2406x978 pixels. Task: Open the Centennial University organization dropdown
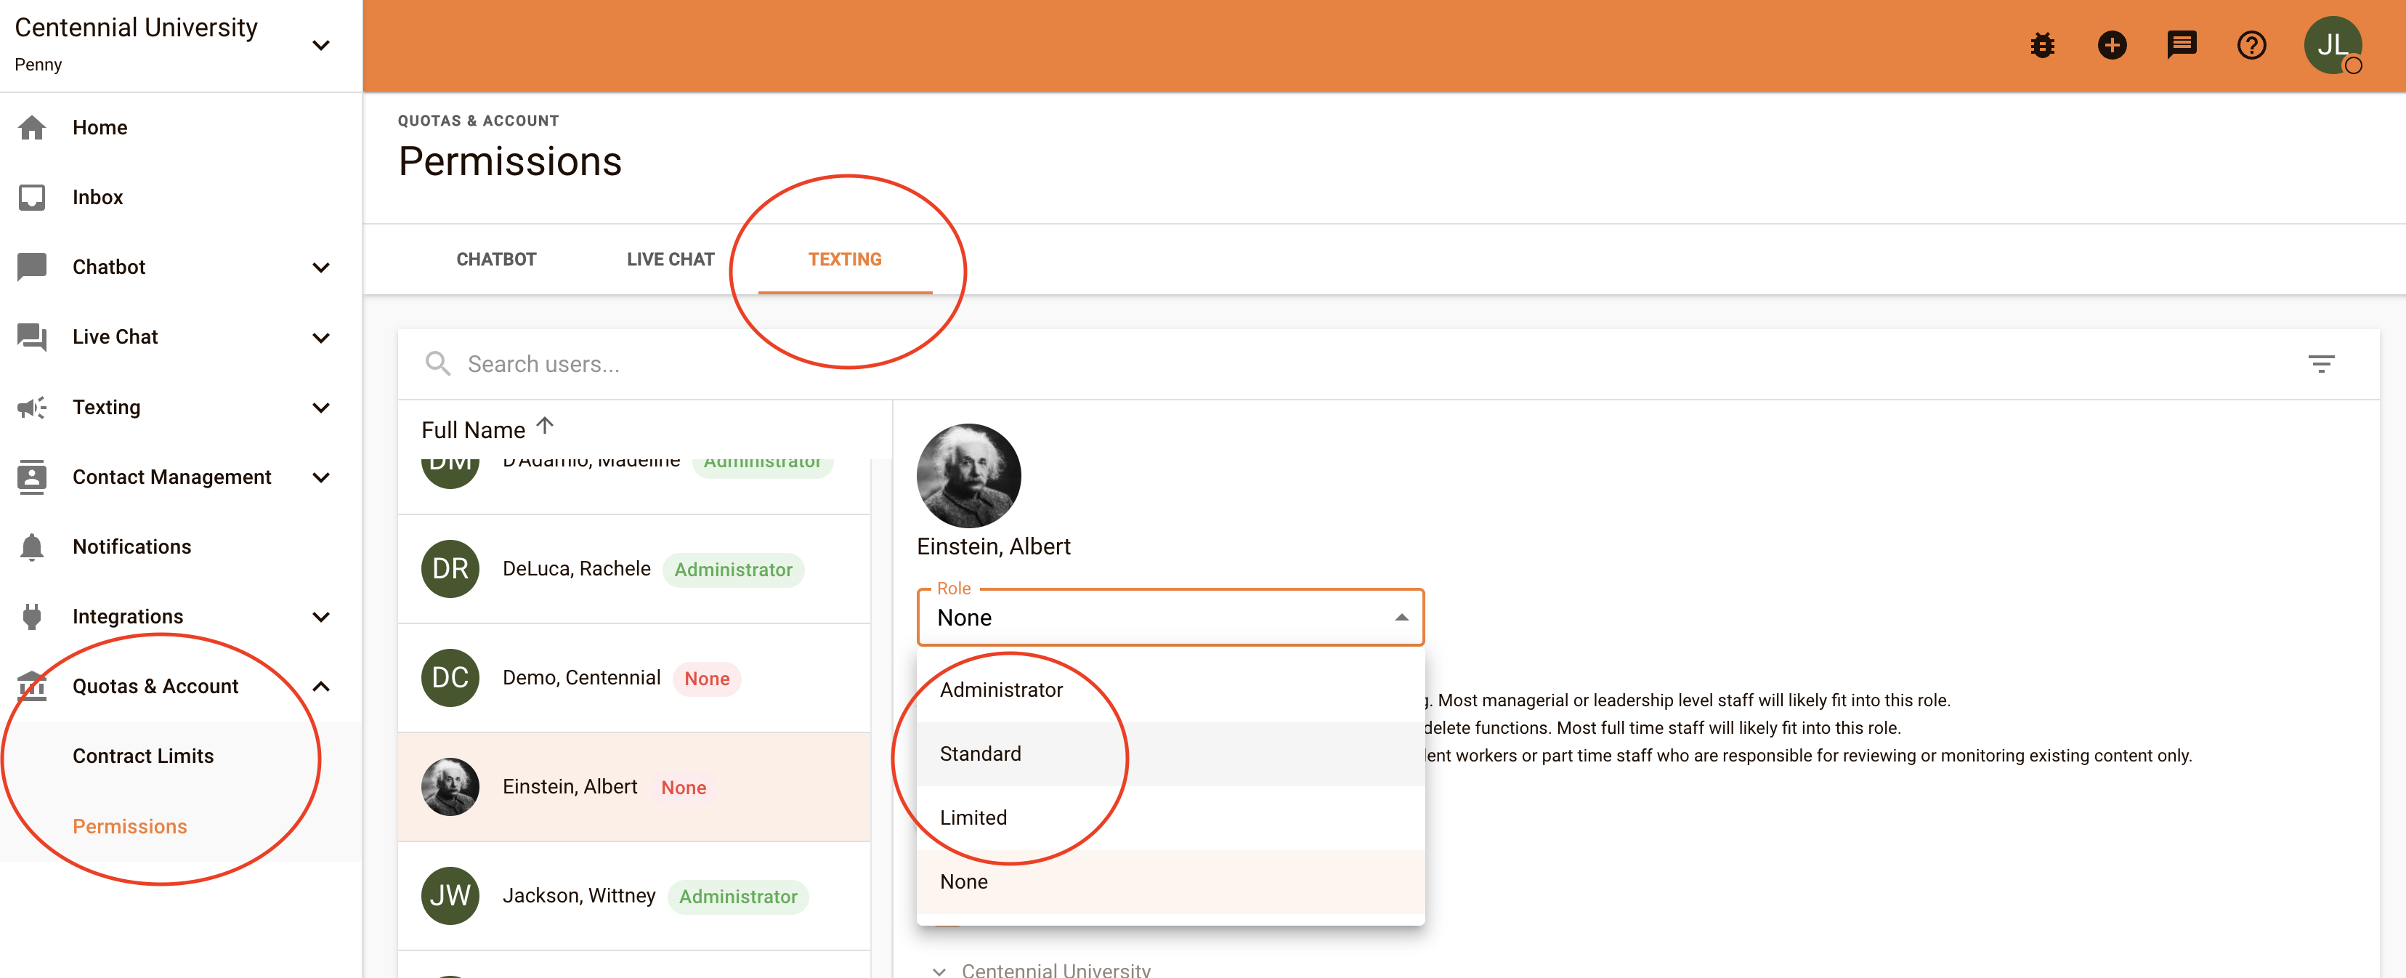coord(320,45)
